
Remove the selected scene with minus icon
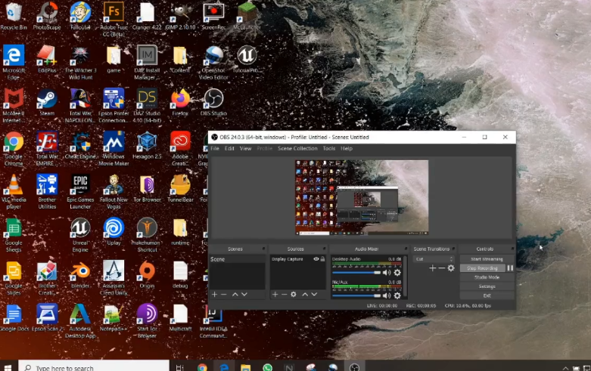pos(223,294)
